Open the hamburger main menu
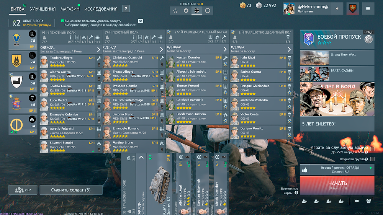383x215 pixels. click(x=368, y=8)
